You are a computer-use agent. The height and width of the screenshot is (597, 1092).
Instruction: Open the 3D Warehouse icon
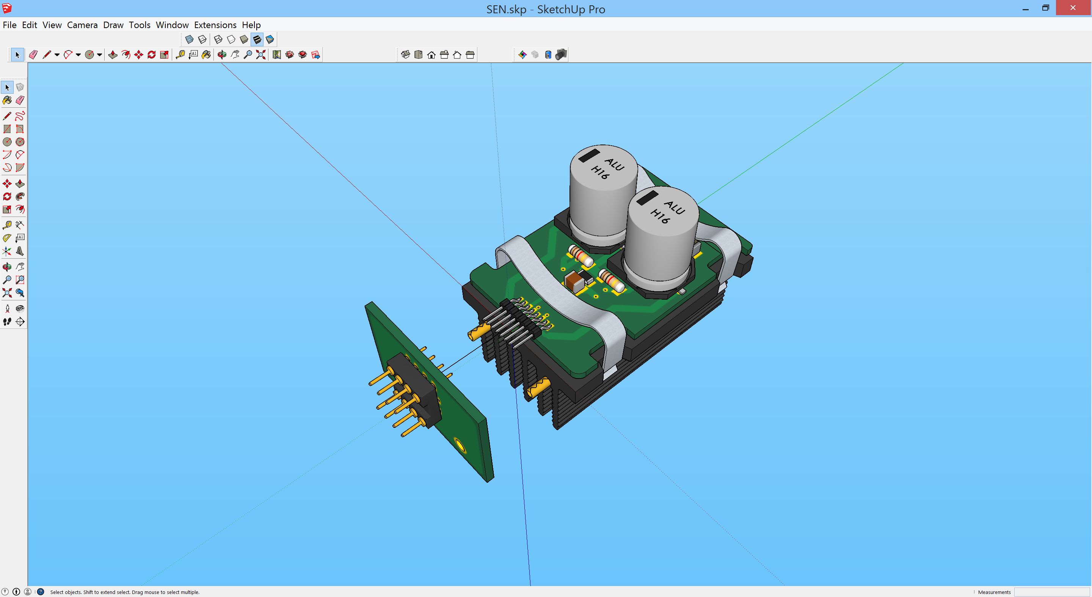pyautogui.click(x=290, y=55)
